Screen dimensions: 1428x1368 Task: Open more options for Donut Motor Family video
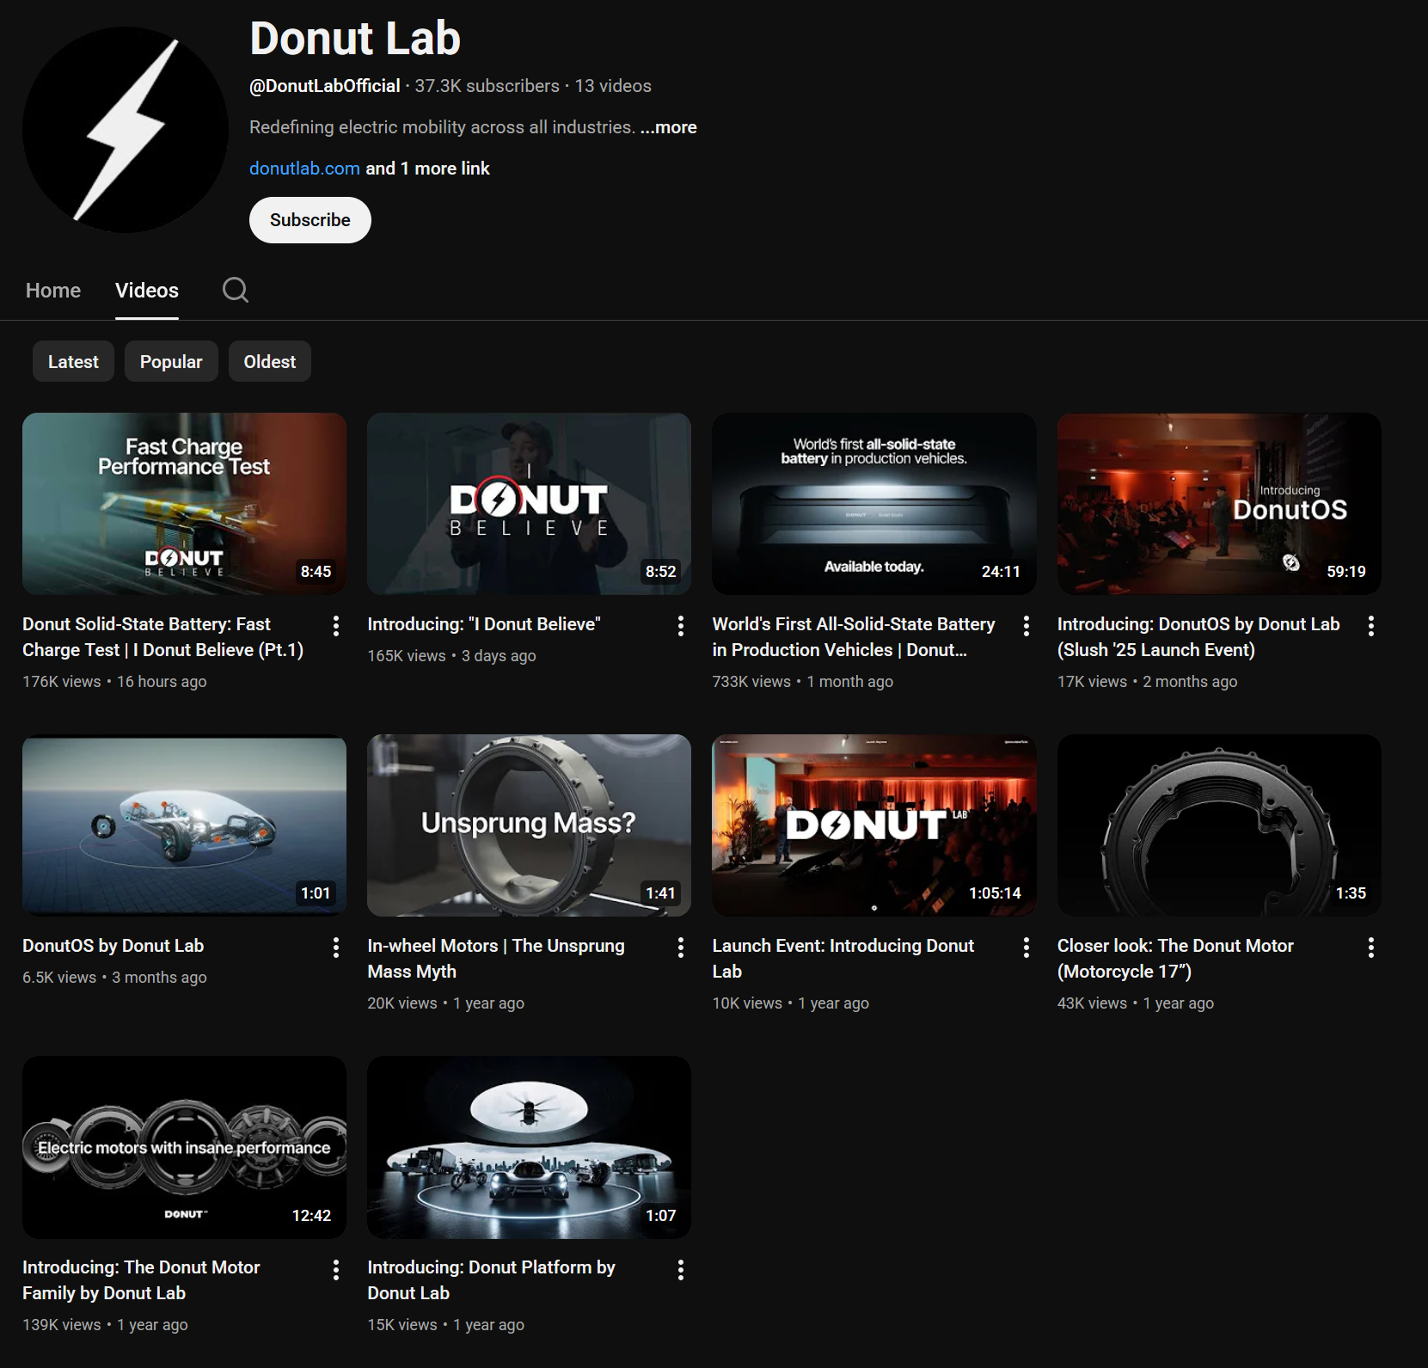coord(336,1270)
